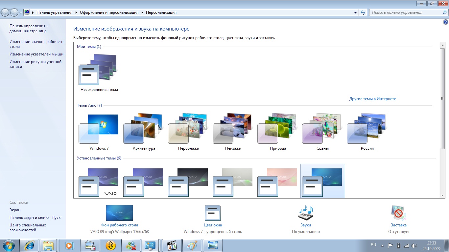Apply the Россия theme
Image resolution: width=449 pixels, height=252 pixels.
click(x=367, y=132)
